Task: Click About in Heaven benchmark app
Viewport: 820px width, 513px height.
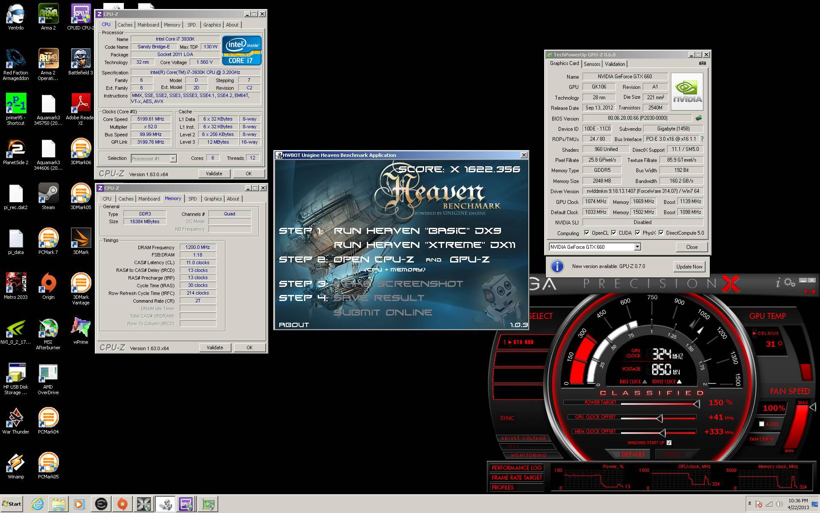Action: coord(294,325)
